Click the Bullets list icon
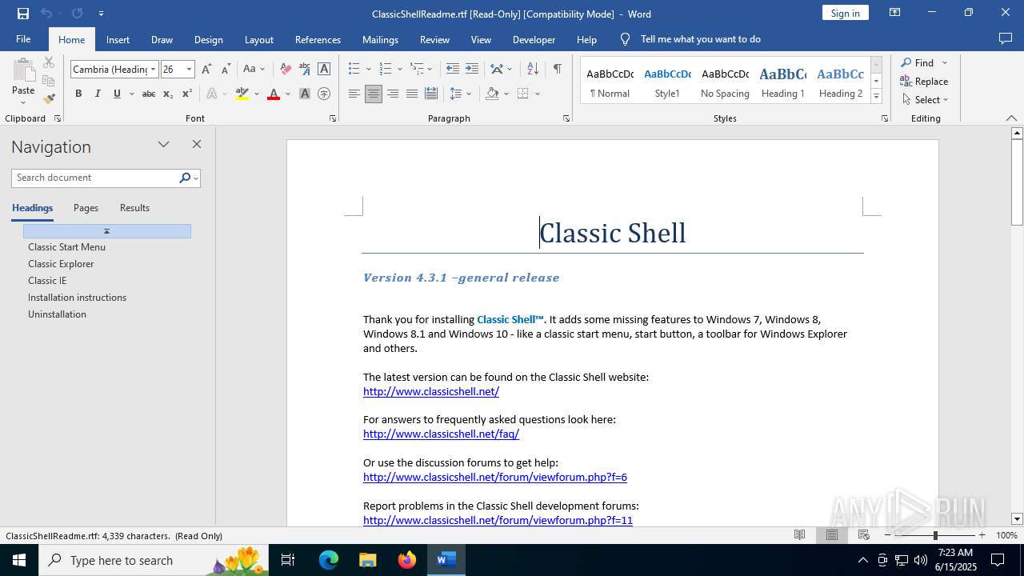 (354, 69)
